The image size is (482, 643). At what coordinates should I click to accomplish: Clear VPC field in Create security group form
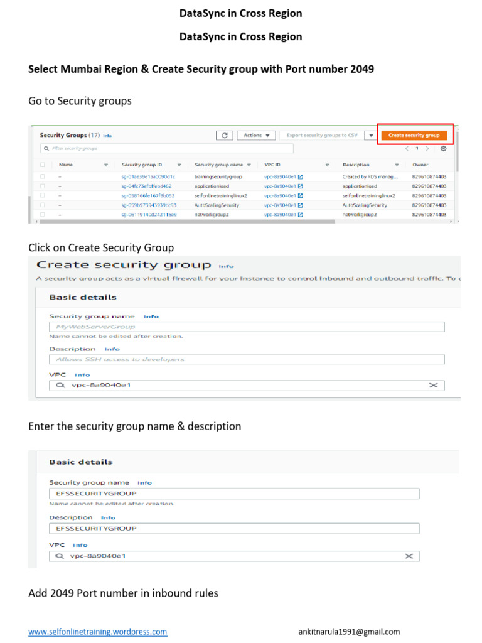coord(432,385)
